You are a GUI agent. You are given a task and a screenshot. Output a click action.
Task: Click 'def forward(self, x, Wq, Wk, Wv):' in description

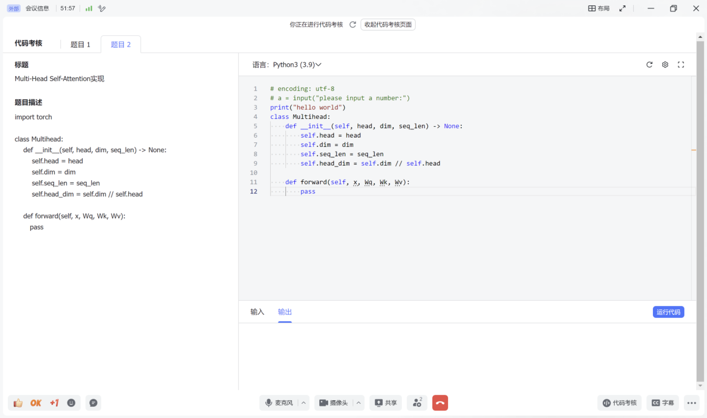[x=74, y=216]
